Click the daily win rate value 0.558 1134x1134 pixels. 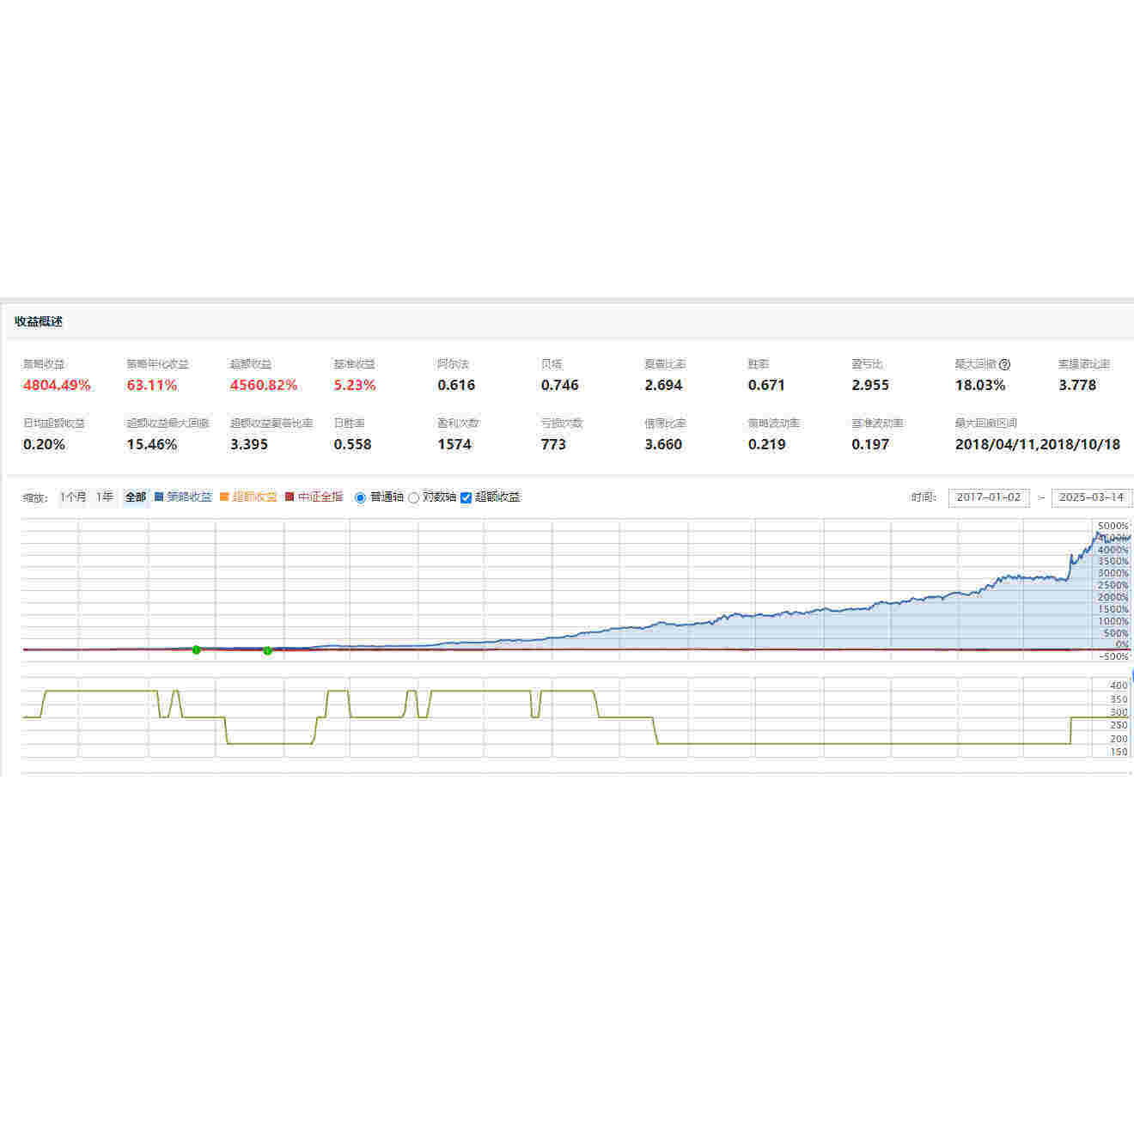[x=353, y=445]
